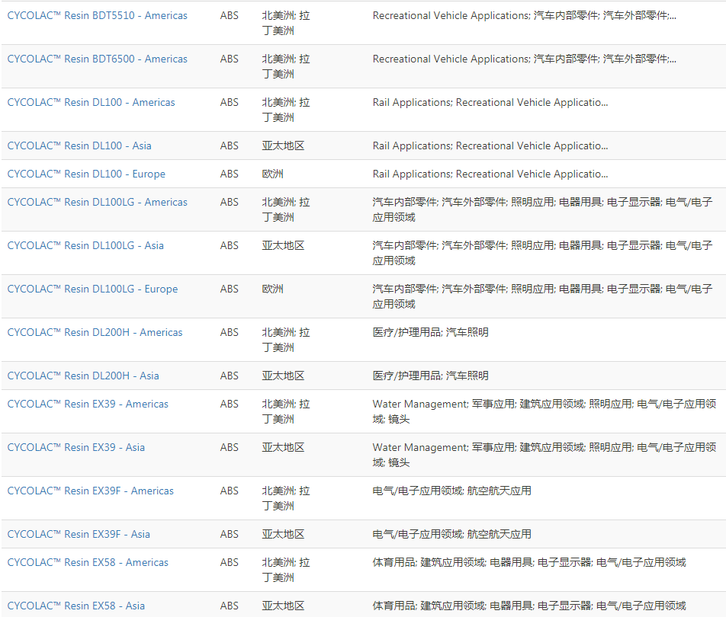Click Water Management text in EX39 - Asia row

(x=544, y=455)
